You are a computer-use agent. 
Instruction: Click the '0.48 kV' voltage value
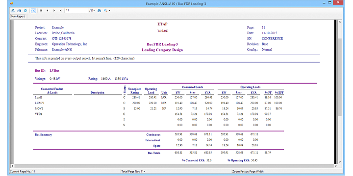coord(55,79)
